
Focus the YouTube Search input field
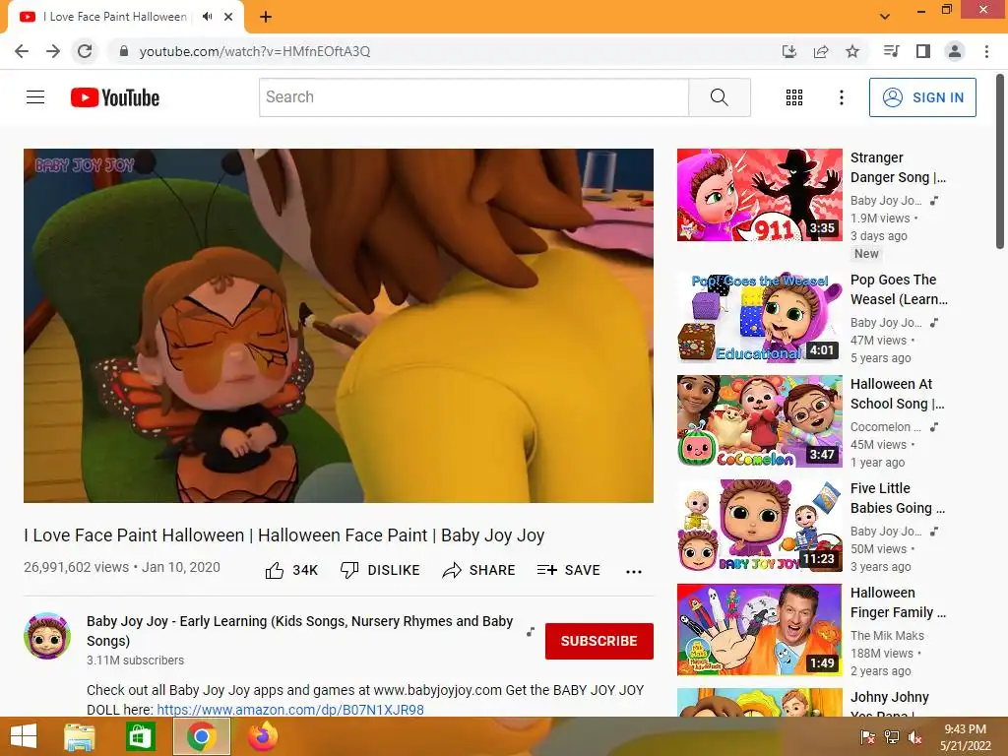pos(473,97)
